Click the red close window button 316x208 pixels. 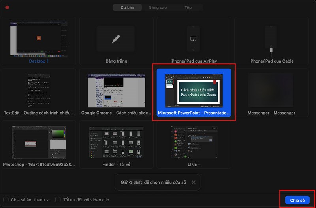[7, 7]
